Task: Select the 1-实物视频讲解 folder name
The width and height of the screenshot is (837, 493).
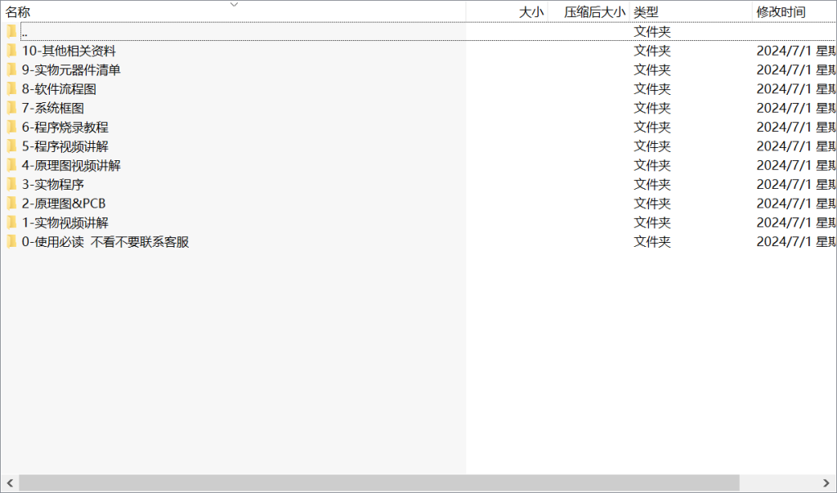Action: (x=65, y=222)
